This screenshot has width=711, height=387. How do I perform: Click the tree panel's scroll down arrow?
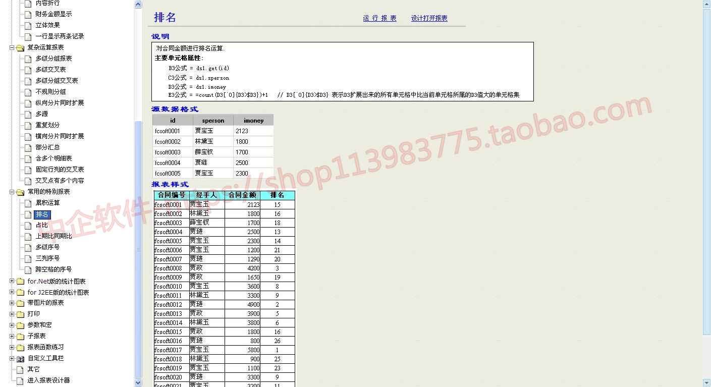pos(138,383)
